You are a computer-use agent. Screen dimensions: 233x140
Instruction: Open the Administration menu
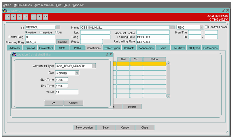(44, 5)
